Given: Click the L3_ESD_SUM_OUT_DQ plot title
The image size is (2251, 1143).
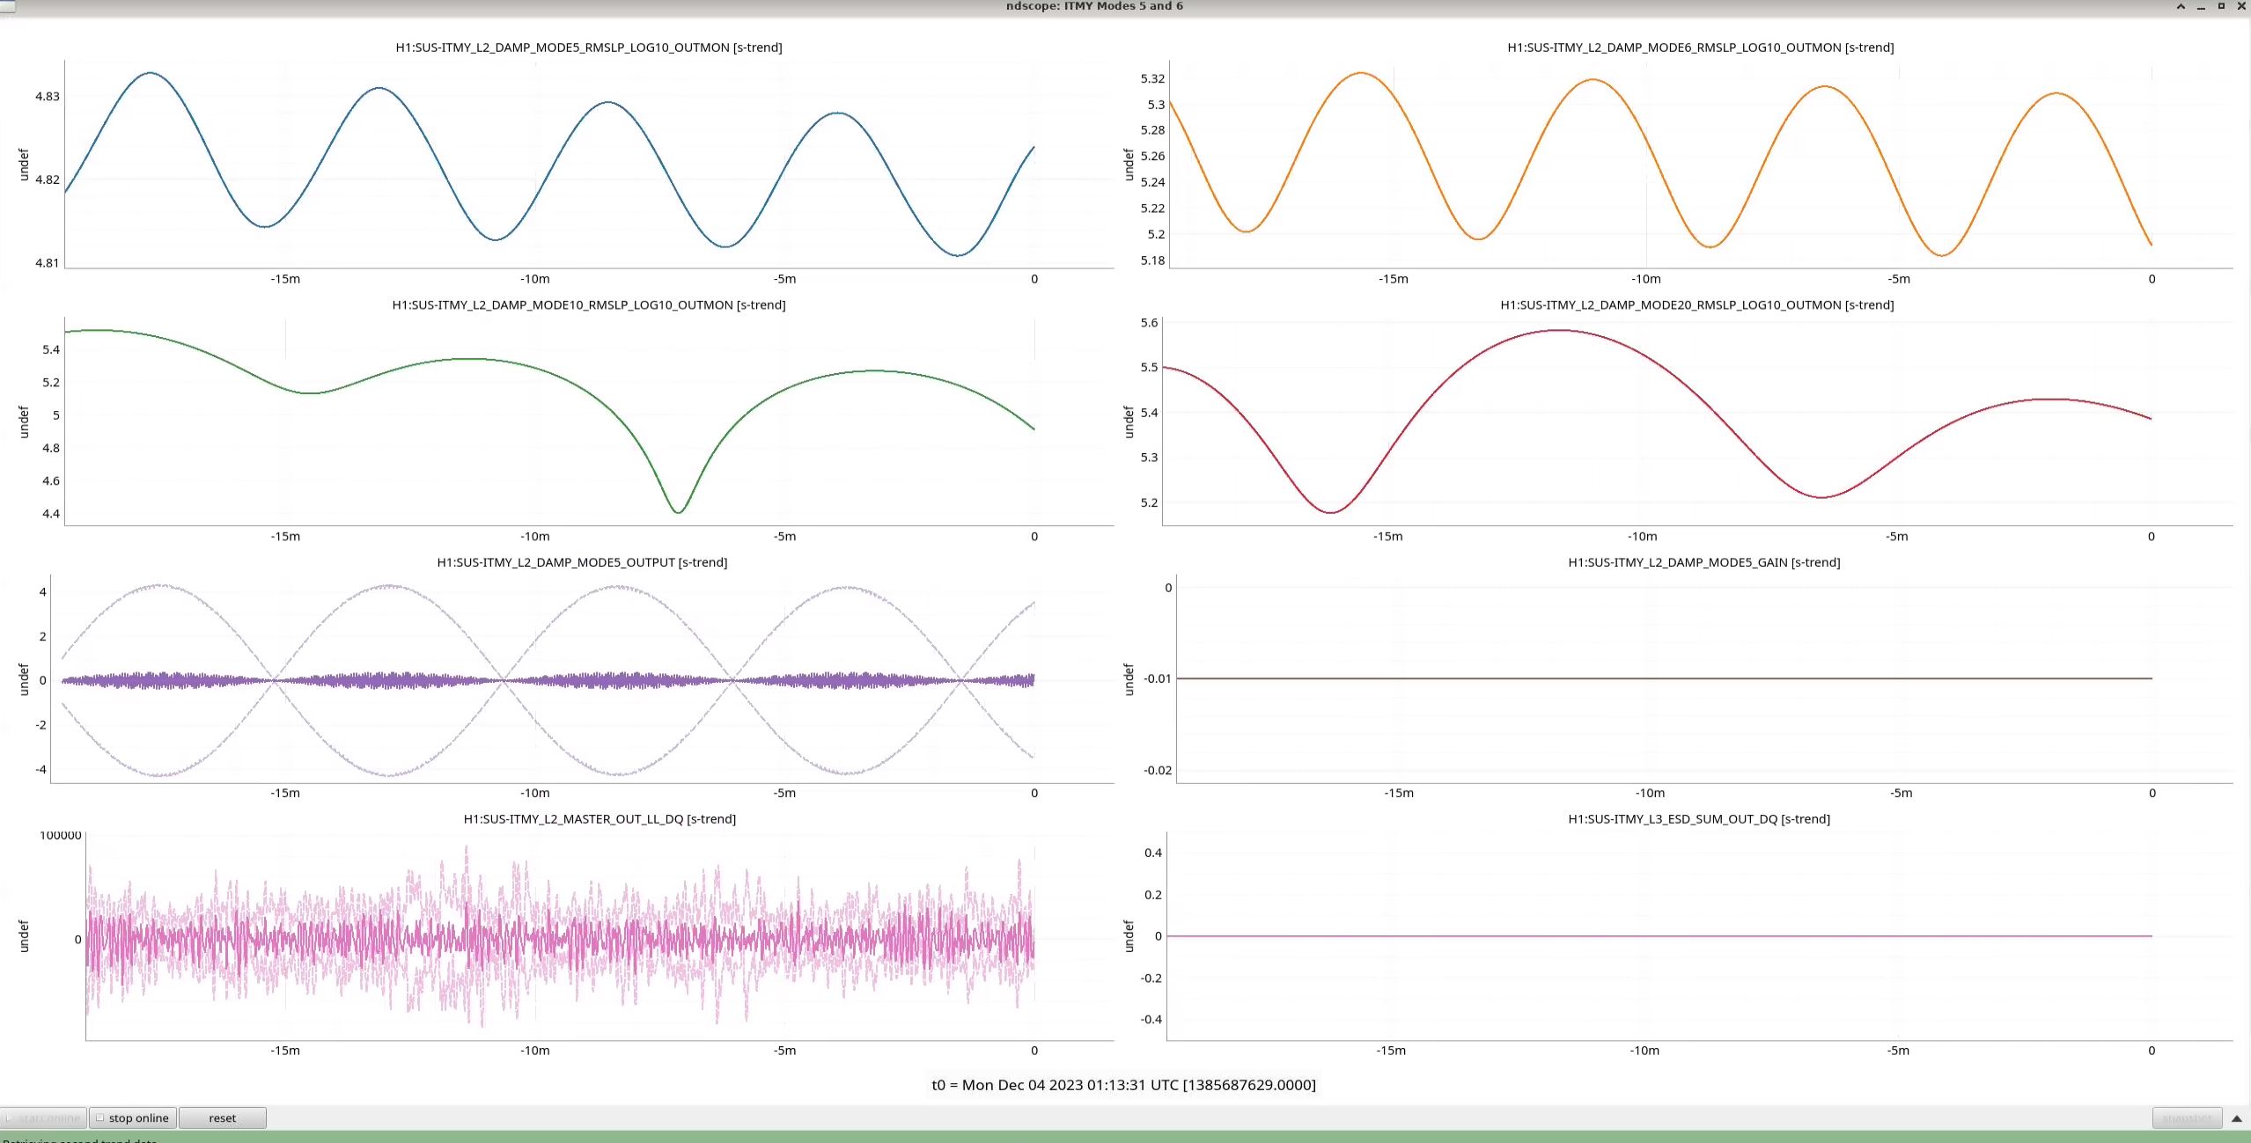Looking at the screenshot, I should 1698,819.
